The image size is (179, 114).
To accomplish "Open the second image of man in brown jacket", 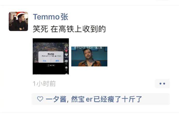I will pos(89,56).
